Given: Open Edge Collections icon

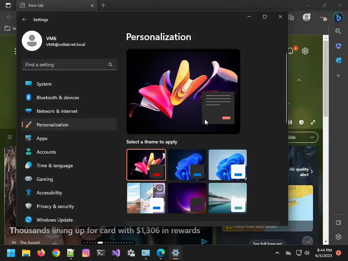Looking at the screenshot, I should click(x=291, y=17).
